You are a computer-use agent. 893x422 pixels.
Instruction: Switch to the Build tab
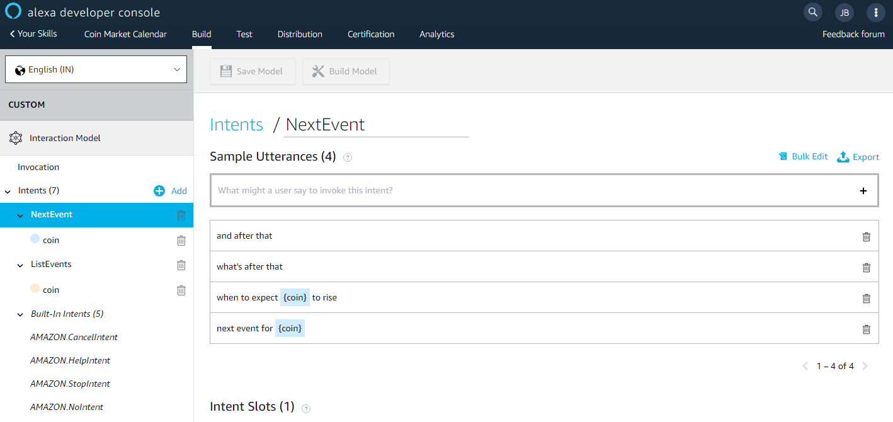[202, 34]
